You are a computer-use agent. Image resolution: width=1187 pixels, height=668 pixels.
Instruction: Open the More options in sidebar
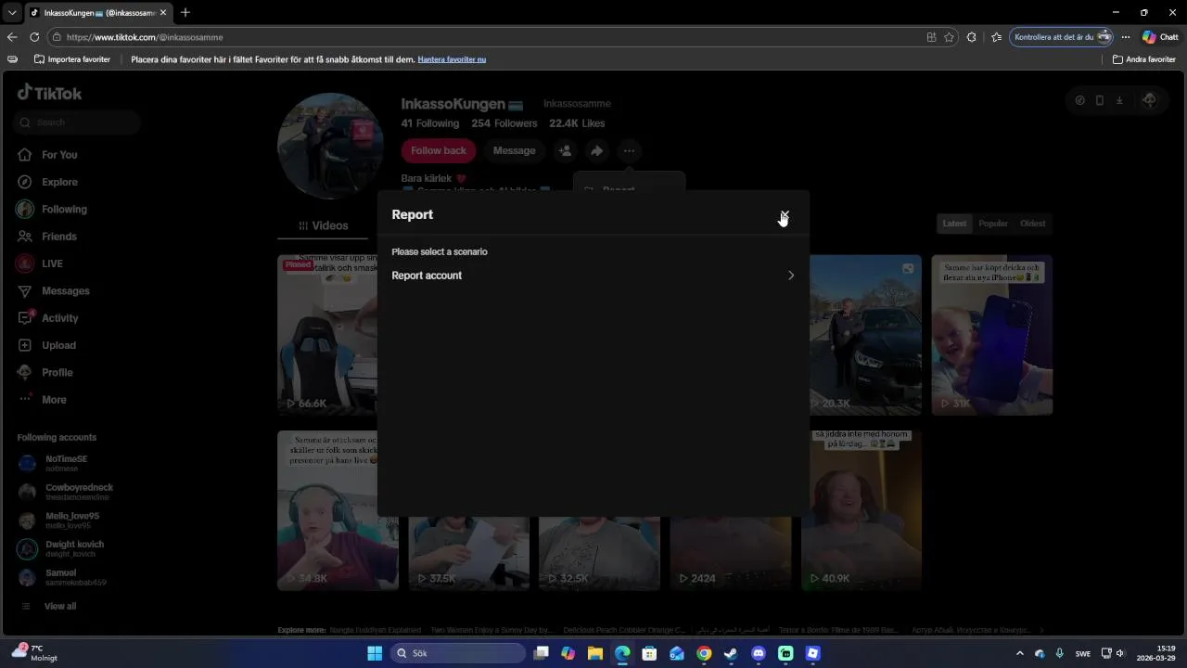pyautogui.click(x=54, y=400)
